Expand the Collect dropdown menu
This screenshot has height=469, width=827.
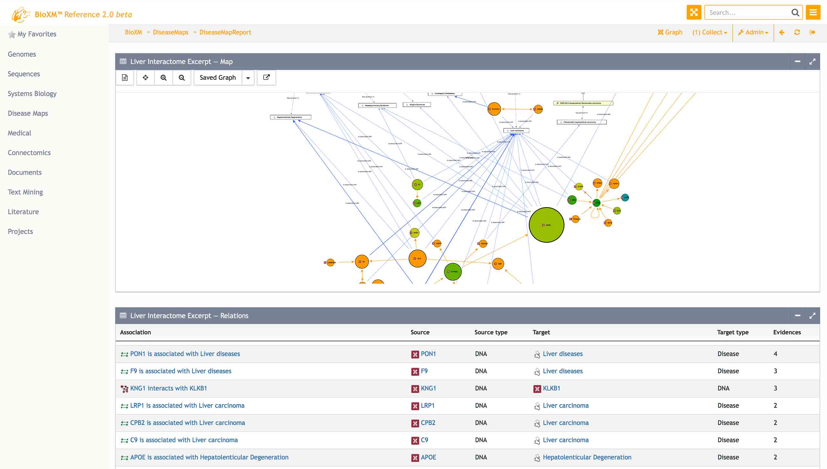pyautogui.click(x=710, y=32)
